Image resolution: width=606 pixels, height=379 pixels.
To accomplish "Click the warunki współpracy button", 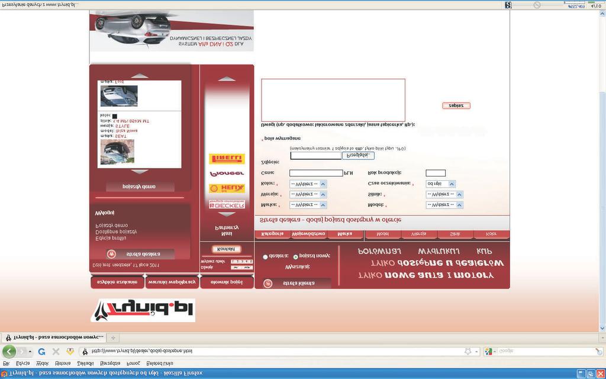I will coord(172,282).
